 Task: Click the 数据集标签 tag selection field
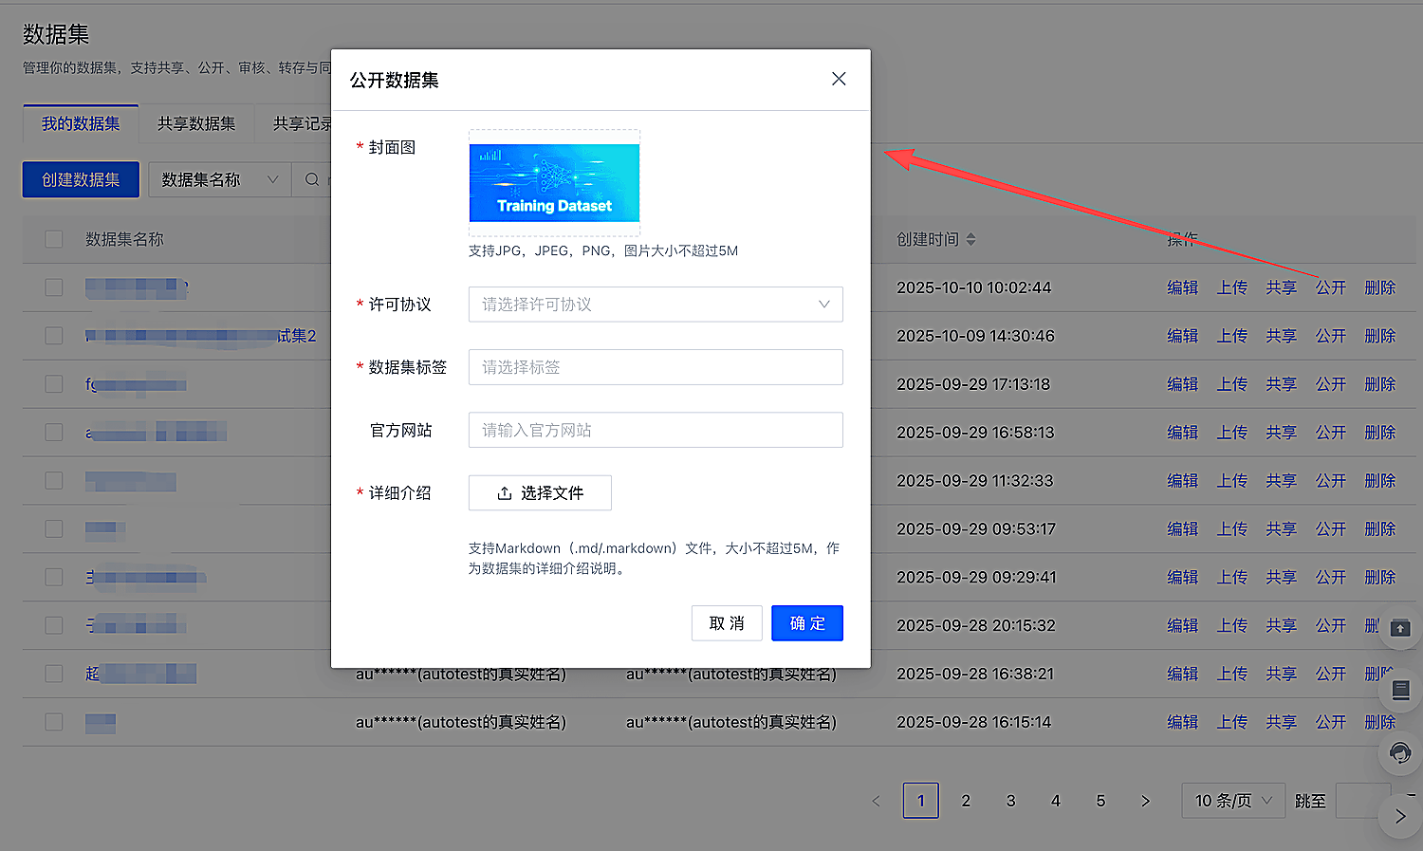[656, 367]
